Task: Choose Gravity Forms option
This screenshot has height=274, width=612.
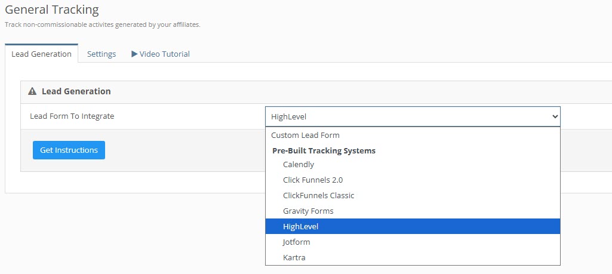Action: 413,211
